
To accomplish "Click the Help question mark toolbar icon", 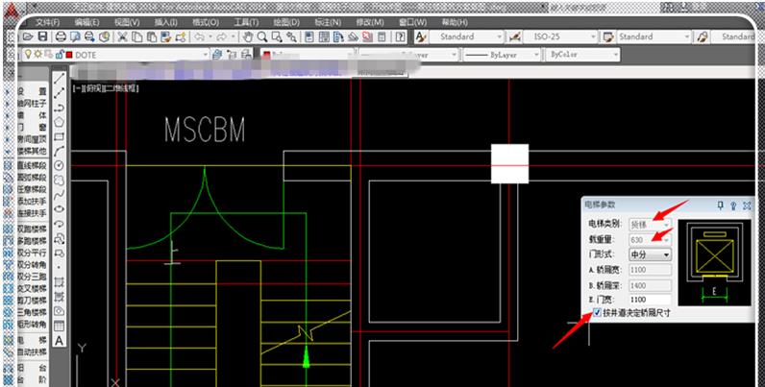I will coord(400,36).
